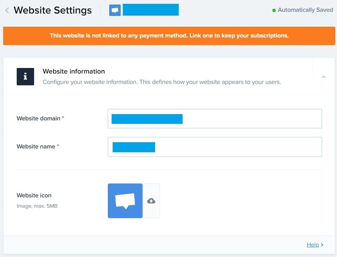Click the Website information heading

[74, 71]
